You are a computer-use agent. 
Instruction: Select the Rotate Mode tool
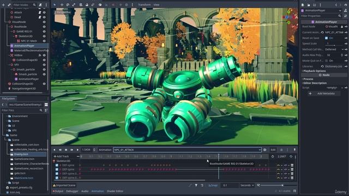[x=68, y=5]
